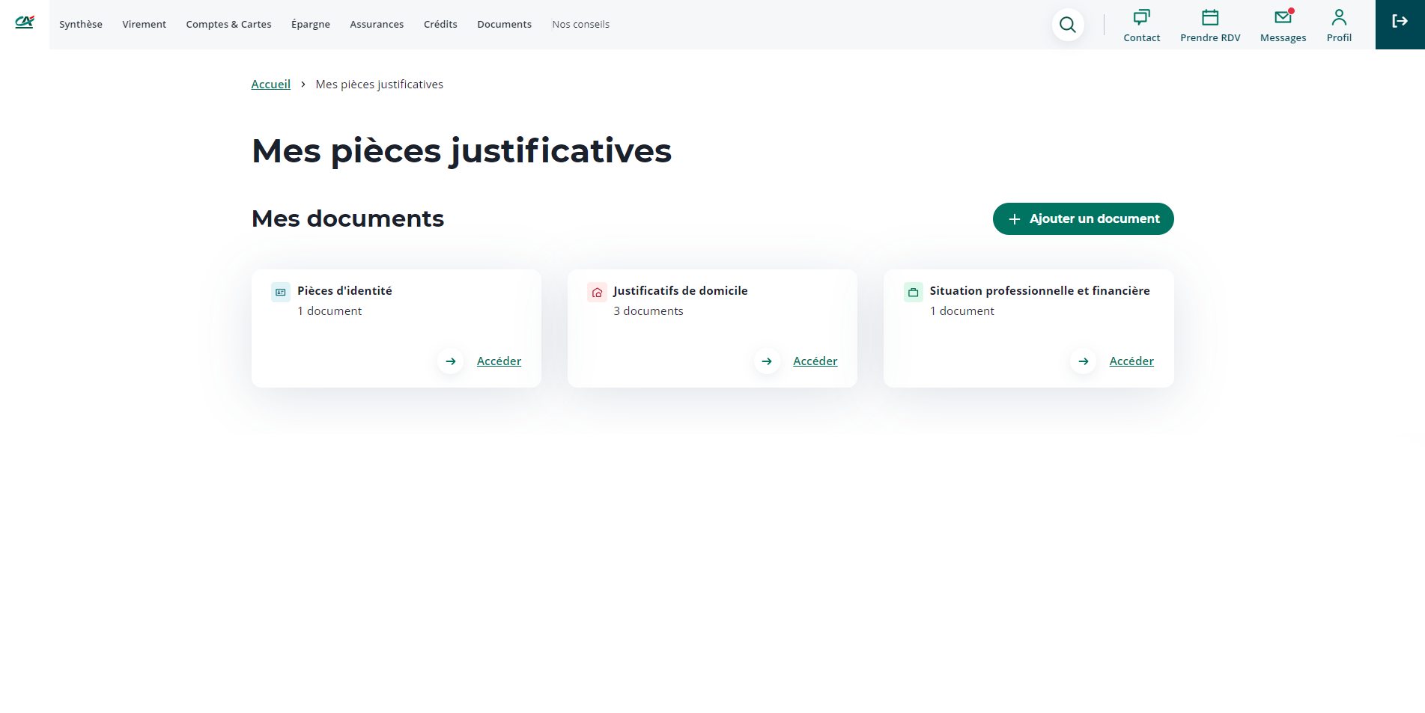Click the arrow icon in Situation professionnelle card
Viewport: 1425px width, 713px height.
[1083, 361]
